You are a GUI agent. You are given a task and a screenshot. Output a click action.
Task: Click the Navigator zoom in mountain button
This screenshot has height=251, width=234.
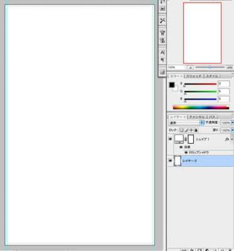(x=230, y=67)
